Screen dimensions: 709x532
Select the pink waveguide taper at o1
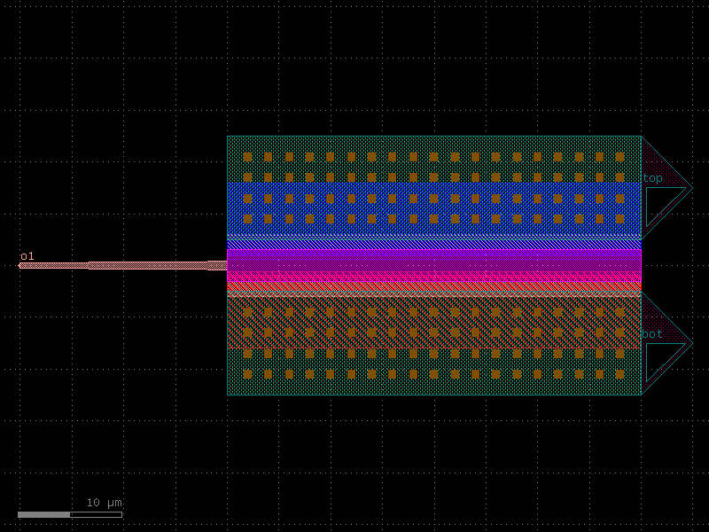[x=122, y=265]
